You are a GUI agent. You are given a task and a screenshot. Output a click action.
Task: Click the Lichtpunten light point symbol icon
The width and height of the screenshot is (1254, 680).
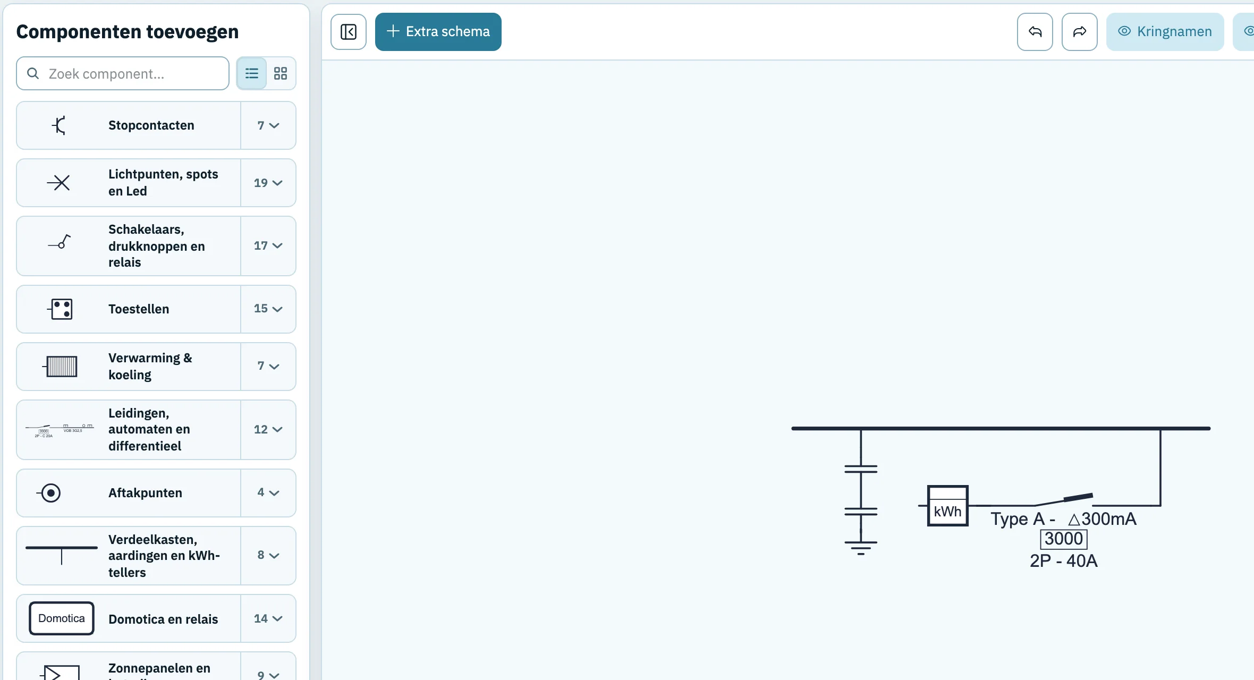pyautogui.click(x=59, y=183)
